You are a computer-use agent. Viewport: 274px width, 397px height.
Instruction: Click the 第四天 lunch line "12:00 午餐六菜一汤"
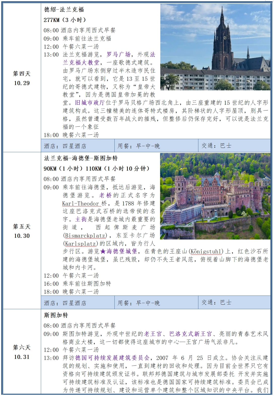[71, 47]
